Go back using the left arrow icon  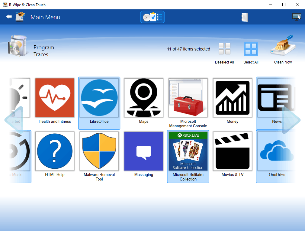(9, 17)
